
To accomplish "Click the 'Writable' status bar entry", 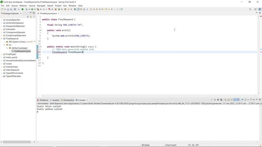I will tap(146, 145).
